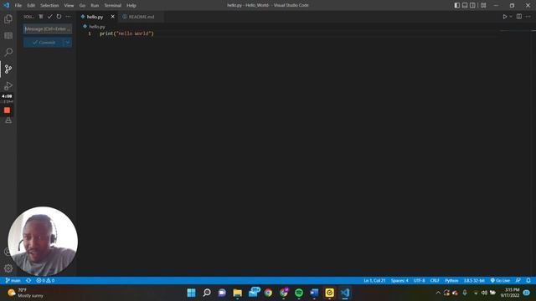The image size is (536, 301).
Task: Select Python language mode in status bar
Action: [x=451, y=281]
